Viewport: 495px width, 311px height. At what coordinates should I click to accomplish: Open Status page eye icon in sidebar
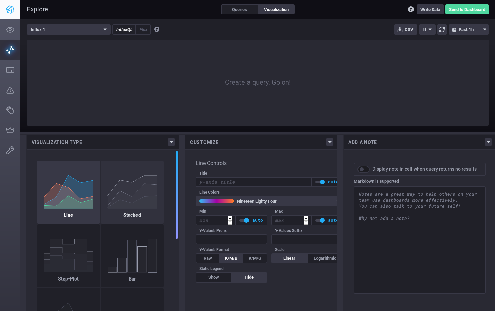point(10,30)
